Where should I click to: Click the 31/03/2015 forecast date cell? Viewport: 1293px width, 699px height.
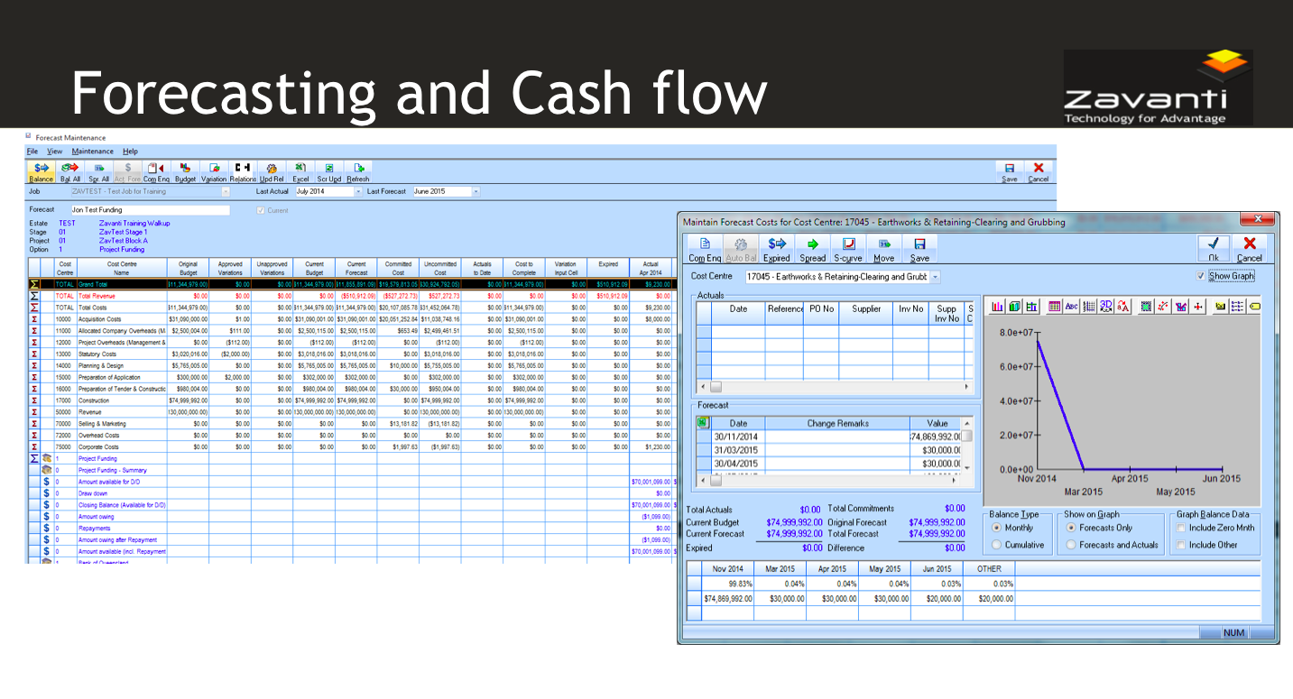point(739,450)
